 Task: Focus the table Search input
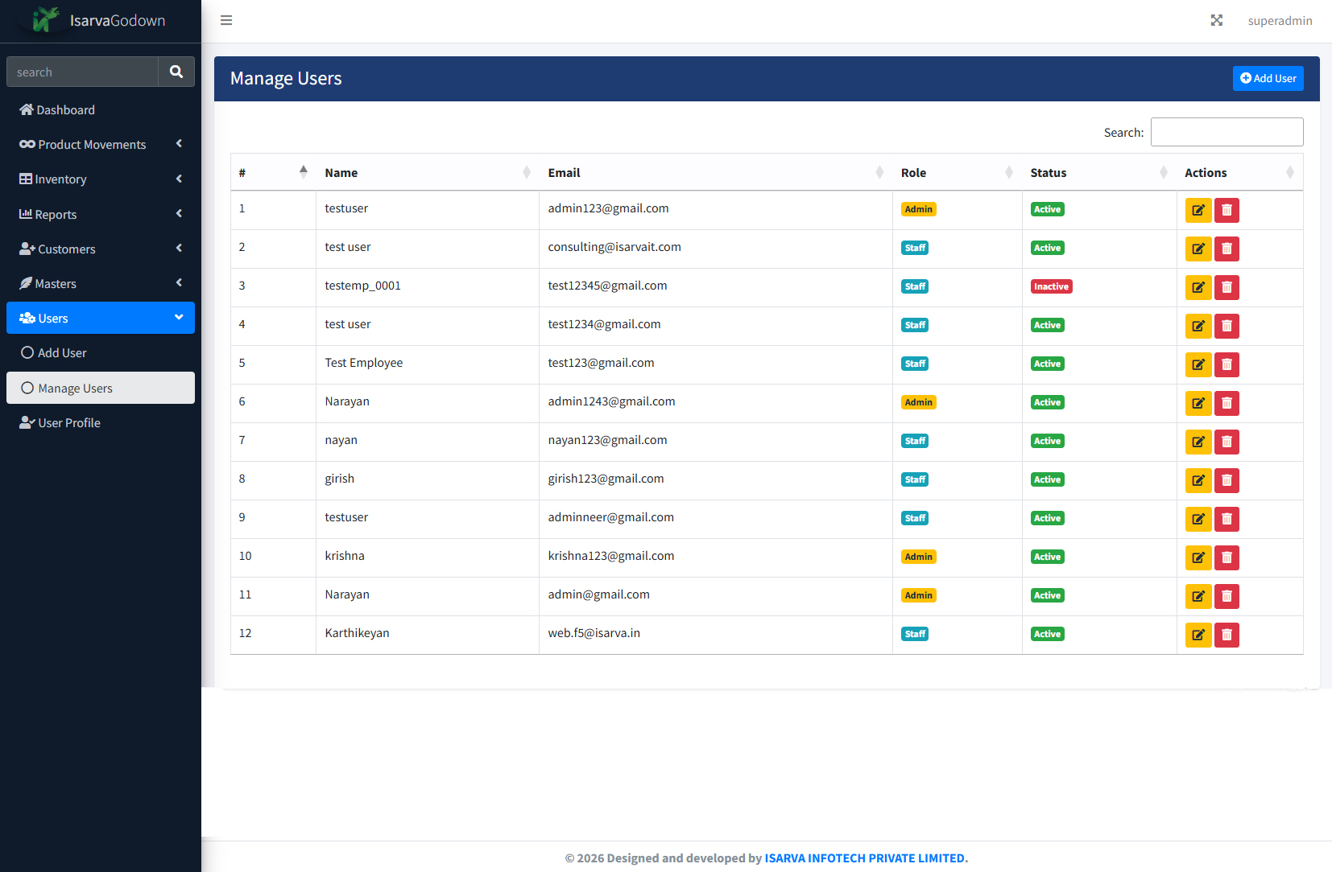(1227, 132)
